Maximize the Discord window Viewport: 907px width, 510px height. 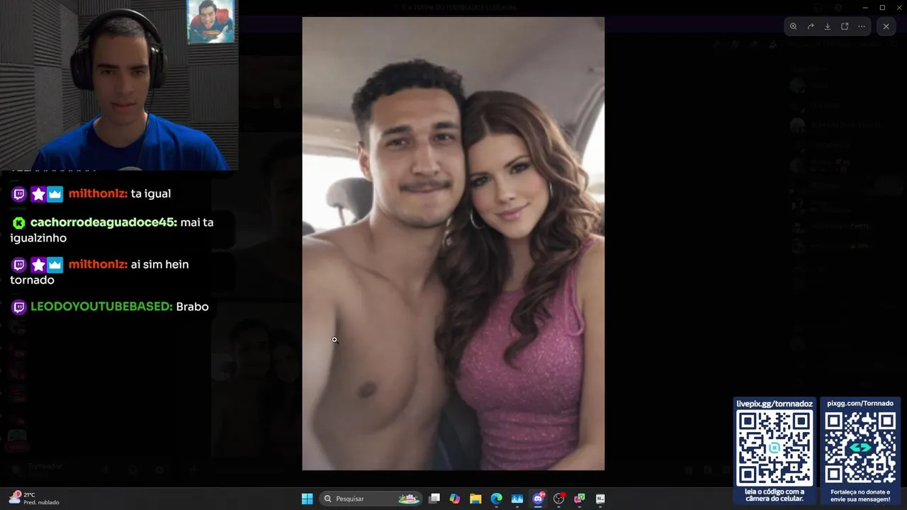[x=882, y=7]
